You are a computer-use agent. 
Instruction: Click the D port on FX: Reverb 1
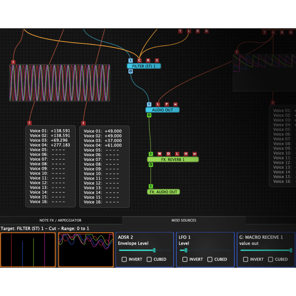(x=168, y=154)
